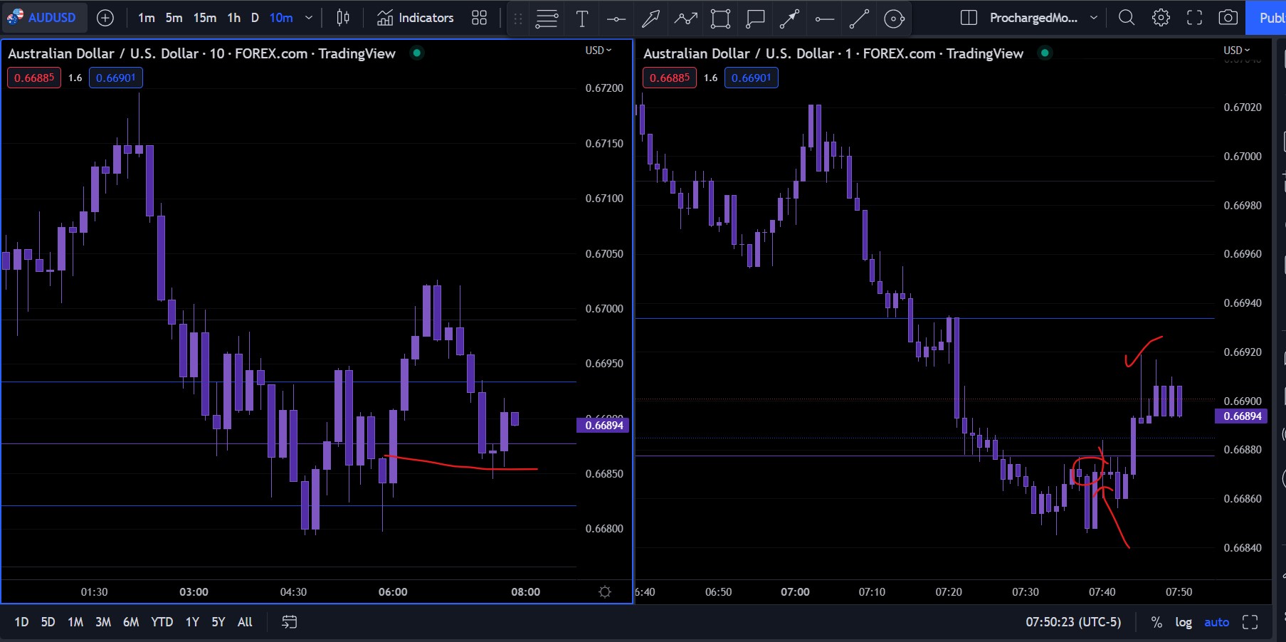Open the ProchargedMo... layout name

[x=1033, y=18]
